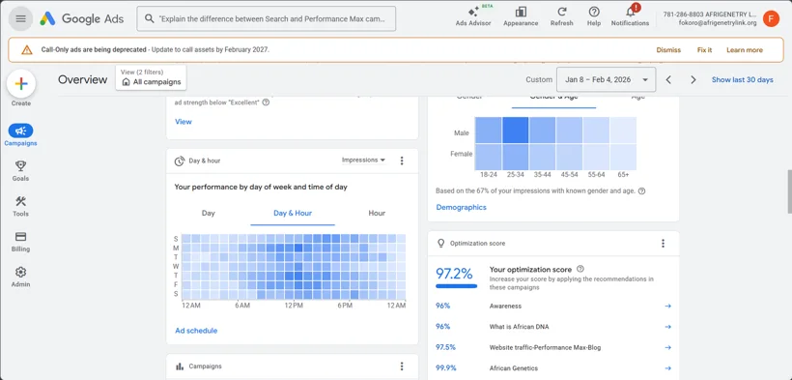Open the View link
The image size is (792, 380).
pos(184,122)
